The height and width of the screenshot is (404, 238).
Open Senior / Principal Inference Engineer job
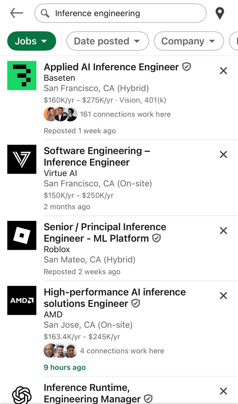[x=105, y=233]
